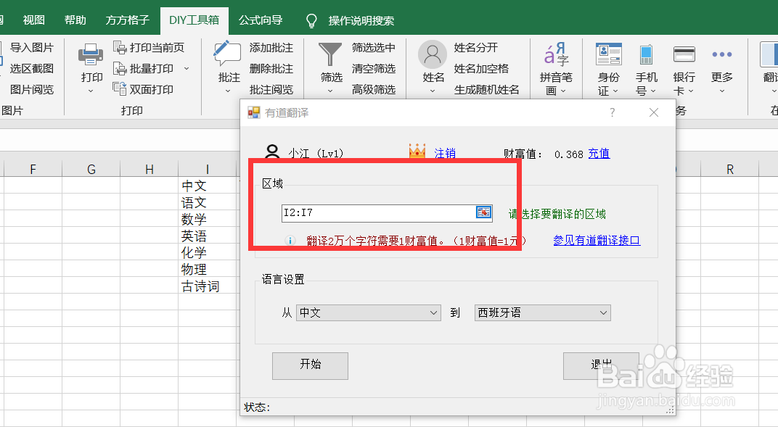Screen dimensions: 778x427
Task: Click Picture Browse (图片阅览)
Action: pyautogui.click(x=31, y=89)
